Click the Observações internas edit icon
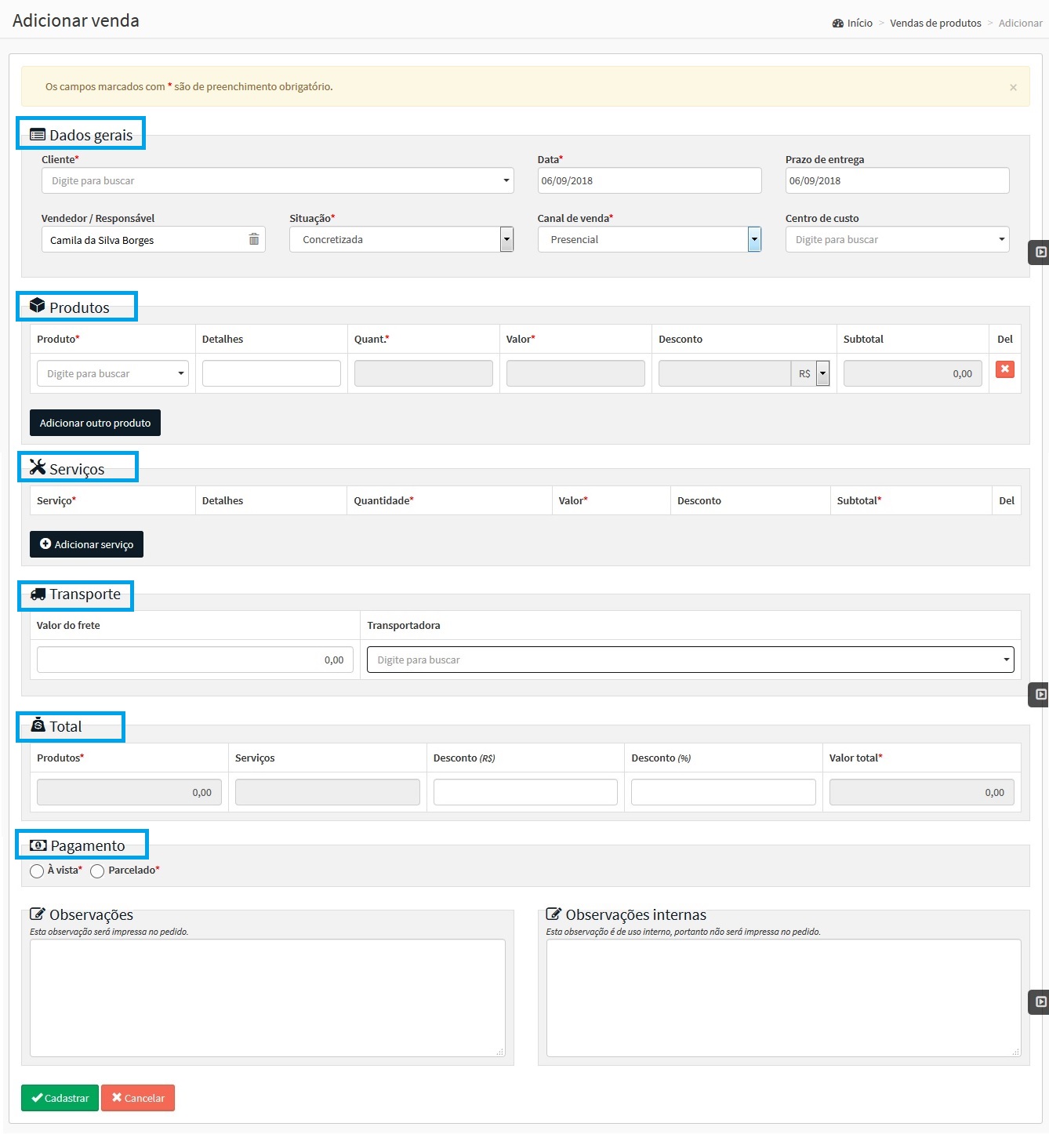Screen dimensions: 1049x1134 tap(554, 914)
